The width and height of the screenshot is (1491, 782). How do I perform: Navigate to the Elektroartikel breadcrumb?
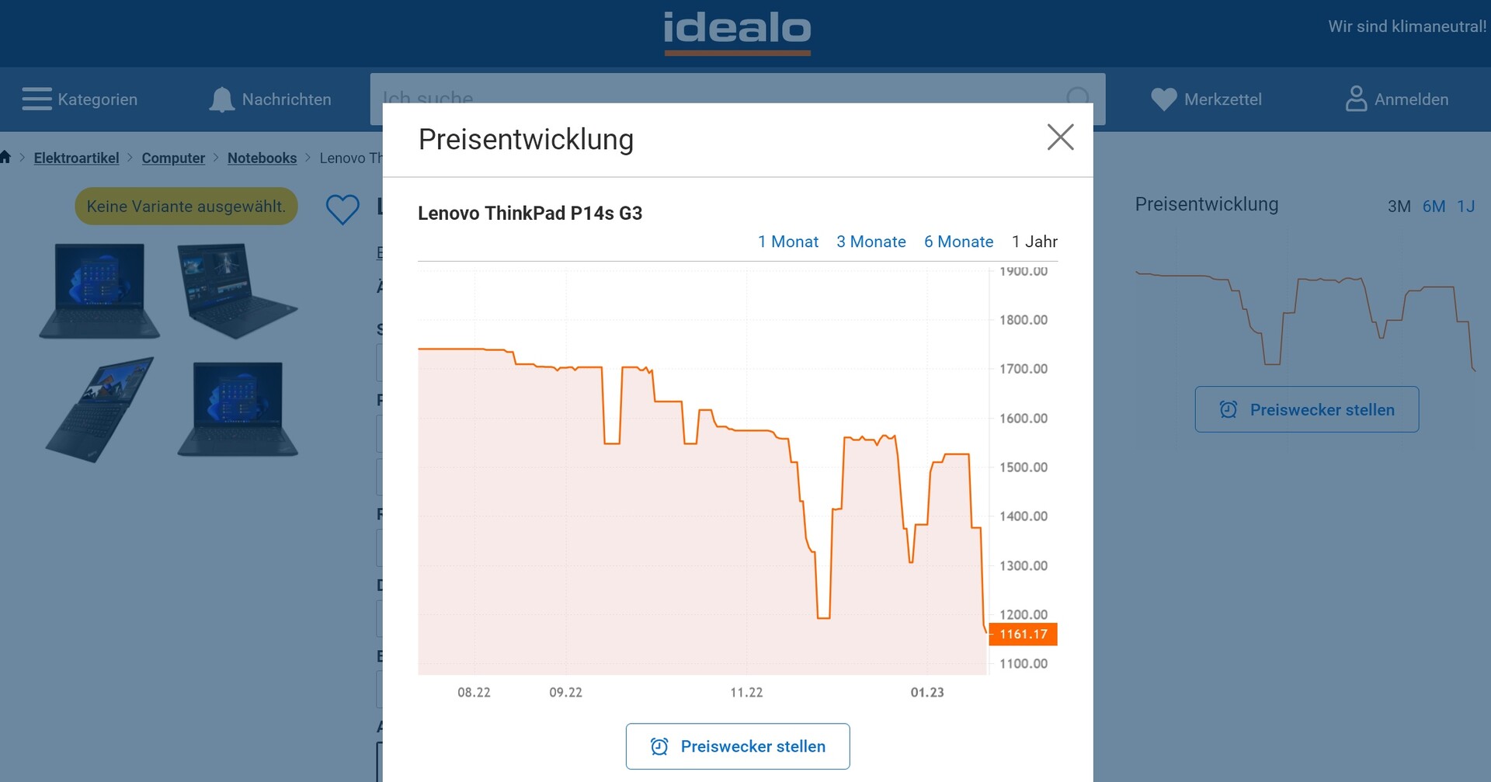tap(76, 158)
